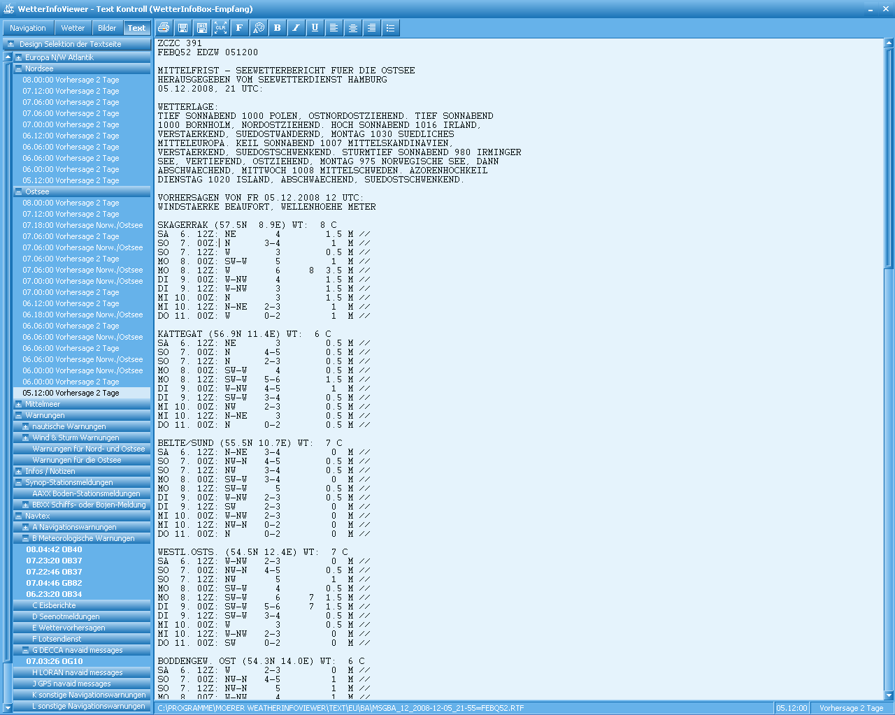This screenshot has width=895, height=715.
Task: Open Navtex message 07.04:46 GB82
Action: (54, 583)
